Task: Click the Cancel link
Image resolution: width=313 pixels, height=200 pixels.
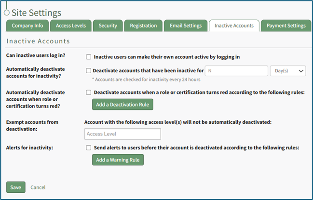Action: click(38, 187)
